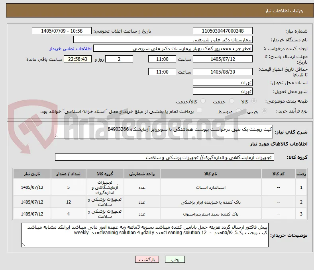Click the نام کالا column header
This screenshot has height=270, width=314.
pyautogui.click(x=211, y=174)
